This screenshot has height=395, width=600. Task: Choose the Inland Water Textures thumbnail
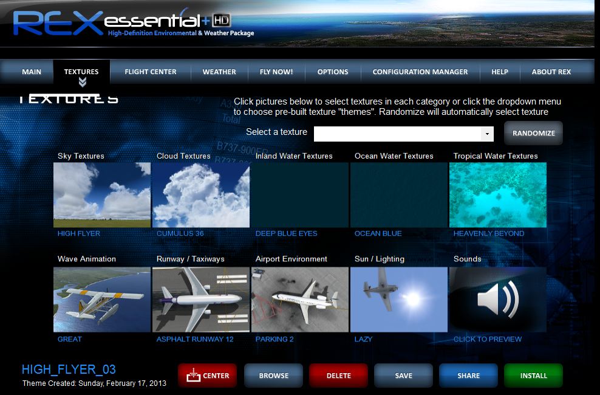tap(300, 195)
